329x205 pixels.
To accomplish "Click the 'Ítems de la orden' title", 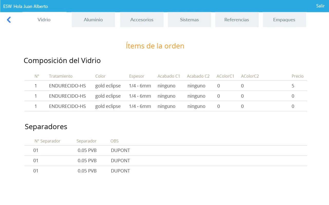I will click(155, 46).
